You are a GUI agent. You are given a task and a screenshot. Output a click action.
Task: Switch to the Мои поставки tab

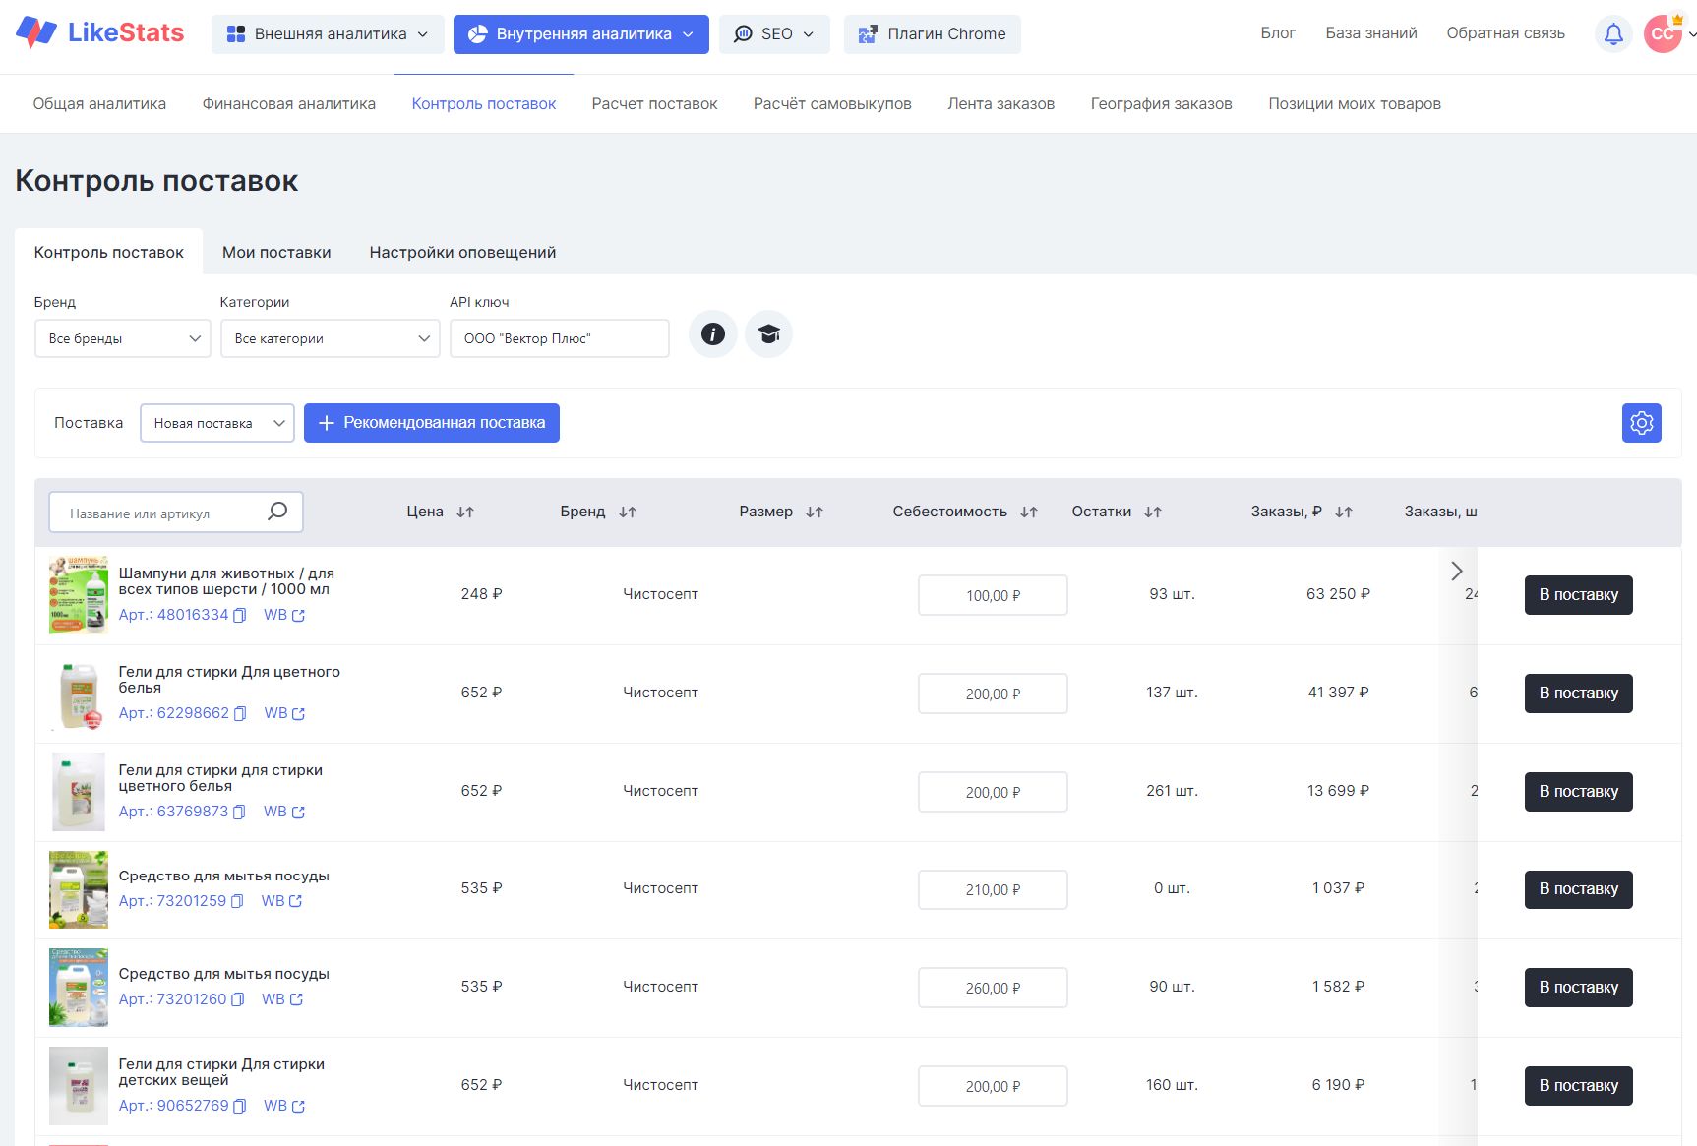[276, 253]
